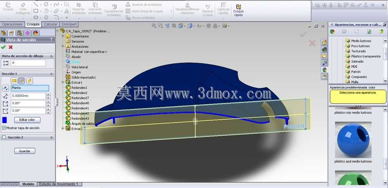Image resolution: width=388 pixels, height=188 pixels.
Task: Click the green confirm checkmark in the viewport corner
Action: click(x=303, y=35)
